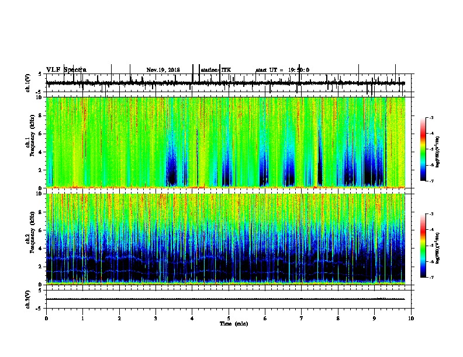
Task: Click the time axis tick label "9"
Action: [374, 318]
